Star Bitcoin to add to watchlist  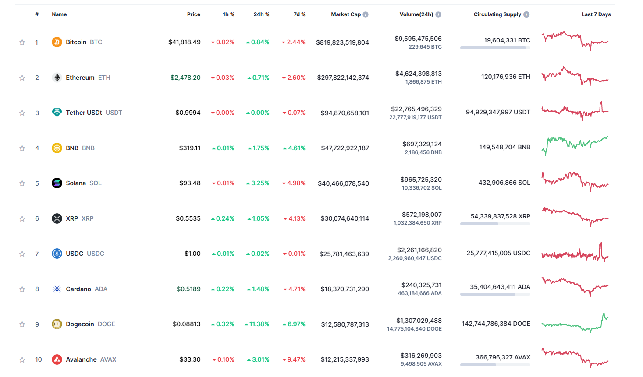22,42
